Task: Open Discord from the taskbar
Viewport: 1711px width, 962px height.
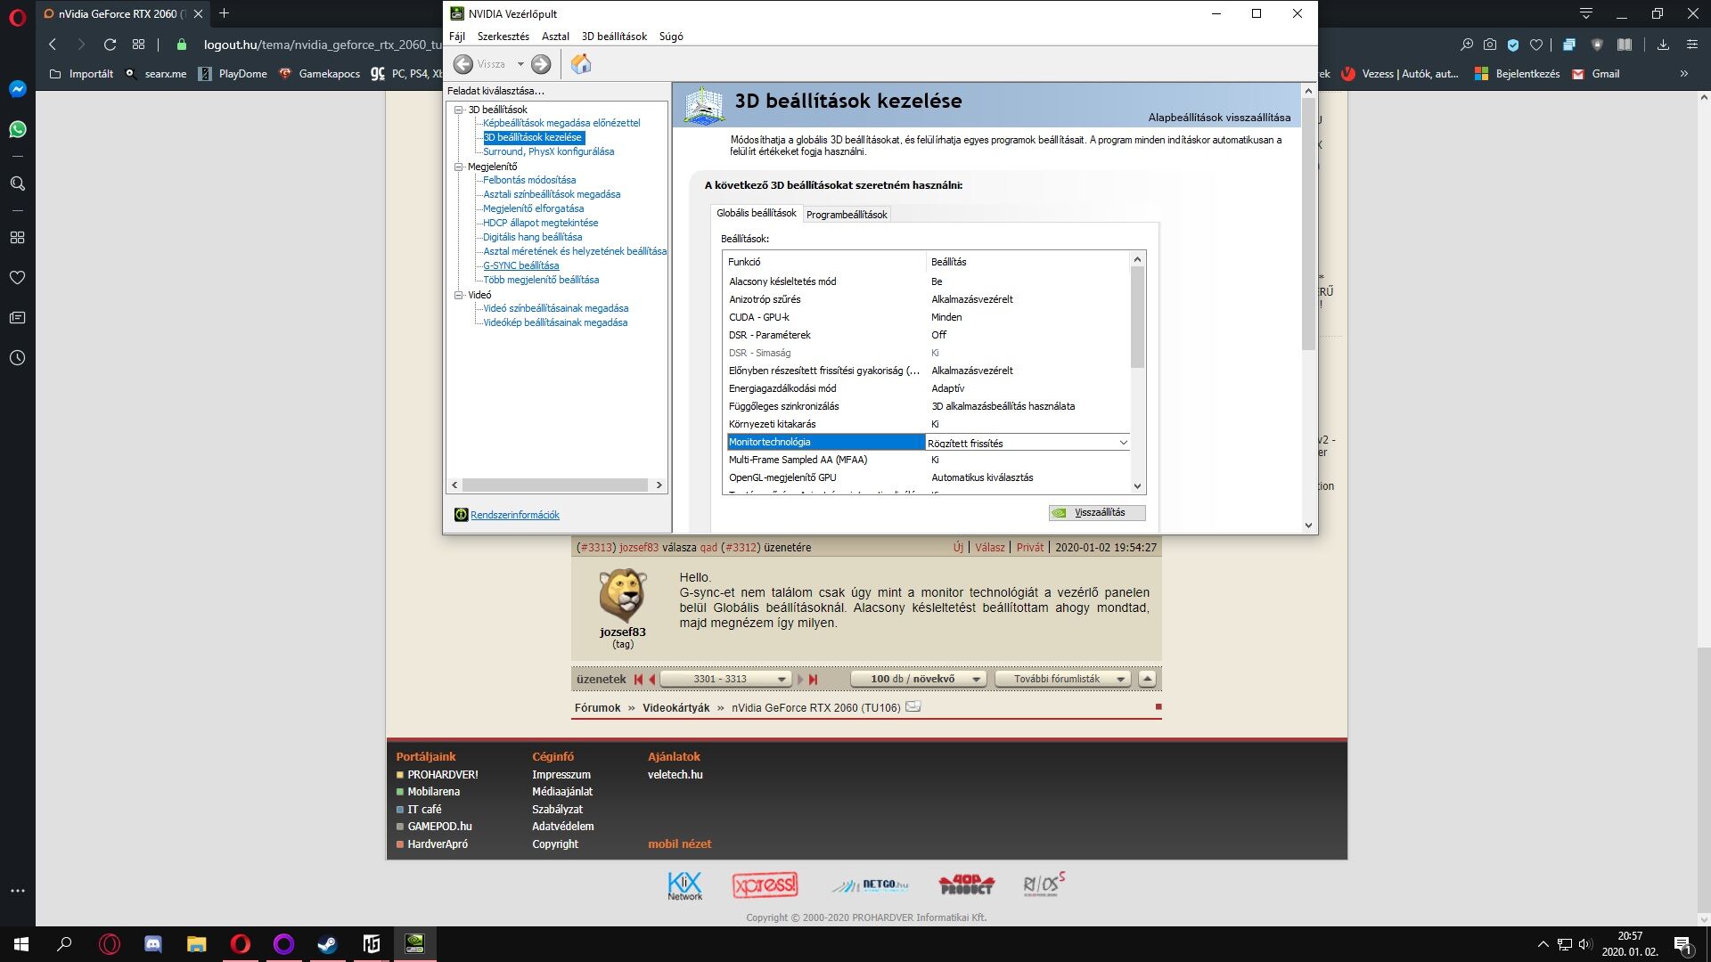Action: [x=153, y=944]
